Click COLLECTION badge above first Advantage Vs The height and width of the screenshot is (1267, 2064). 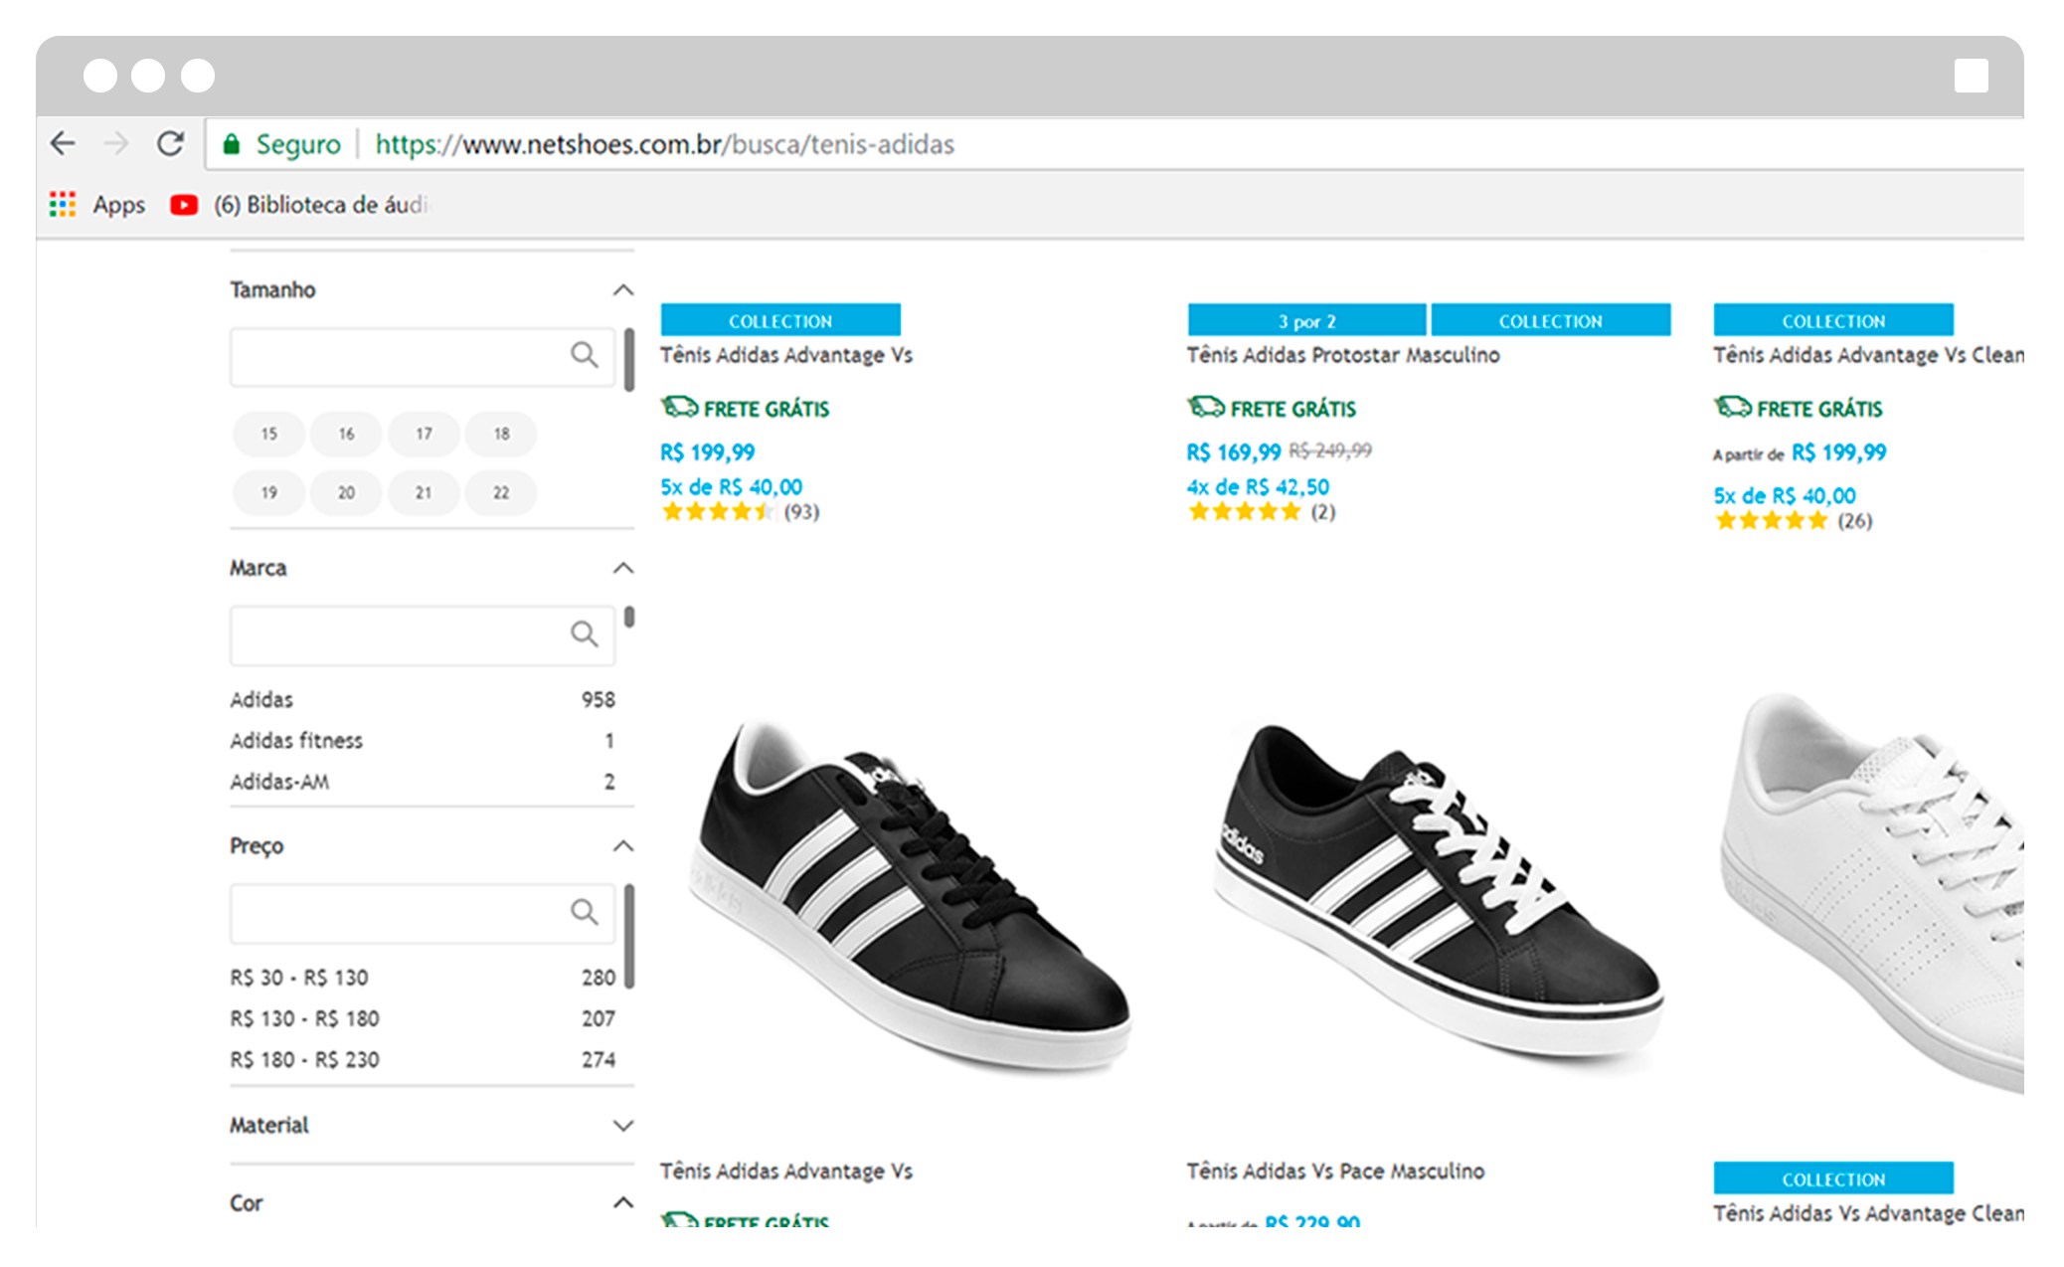coord(780,320)
